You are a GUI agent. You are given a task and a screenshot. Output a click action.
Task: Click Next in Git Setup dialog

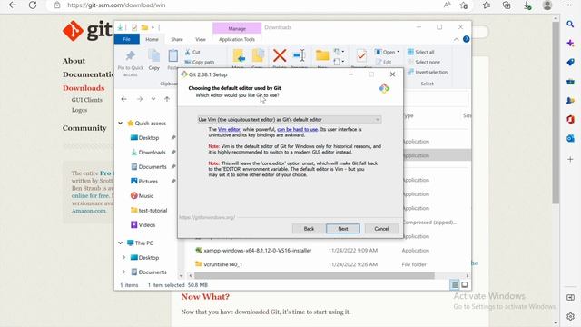coord(343,229)
